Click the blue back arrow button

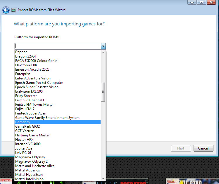coord(6,10)
